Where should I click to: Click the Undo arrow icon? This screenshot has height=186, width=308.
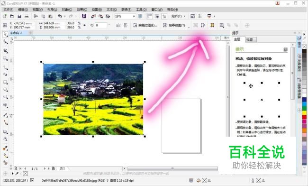click(x=60, y=16)
